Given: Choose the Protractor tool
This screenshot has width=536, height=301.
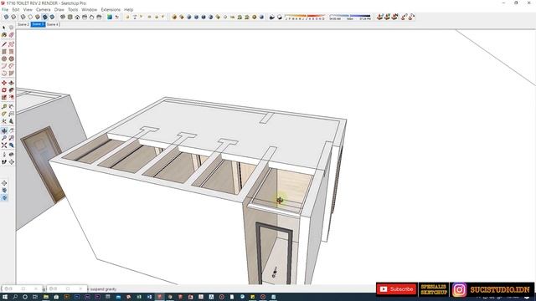Looking at the screenshot, I should pos(4,114).
